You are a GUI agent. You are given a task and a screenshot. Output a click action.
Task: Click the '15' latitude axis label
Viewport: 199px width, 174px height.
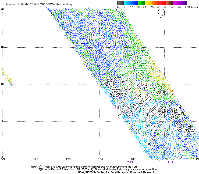2,47
